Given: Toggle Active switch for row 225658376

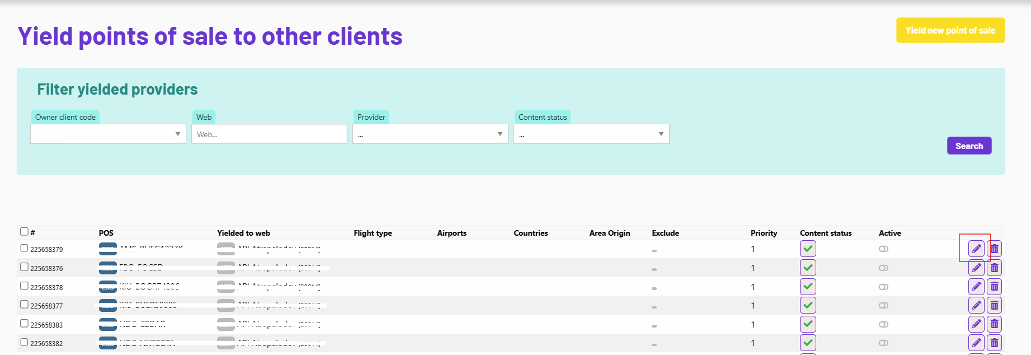Looking at the screenshot, I should tap(883, 268).
